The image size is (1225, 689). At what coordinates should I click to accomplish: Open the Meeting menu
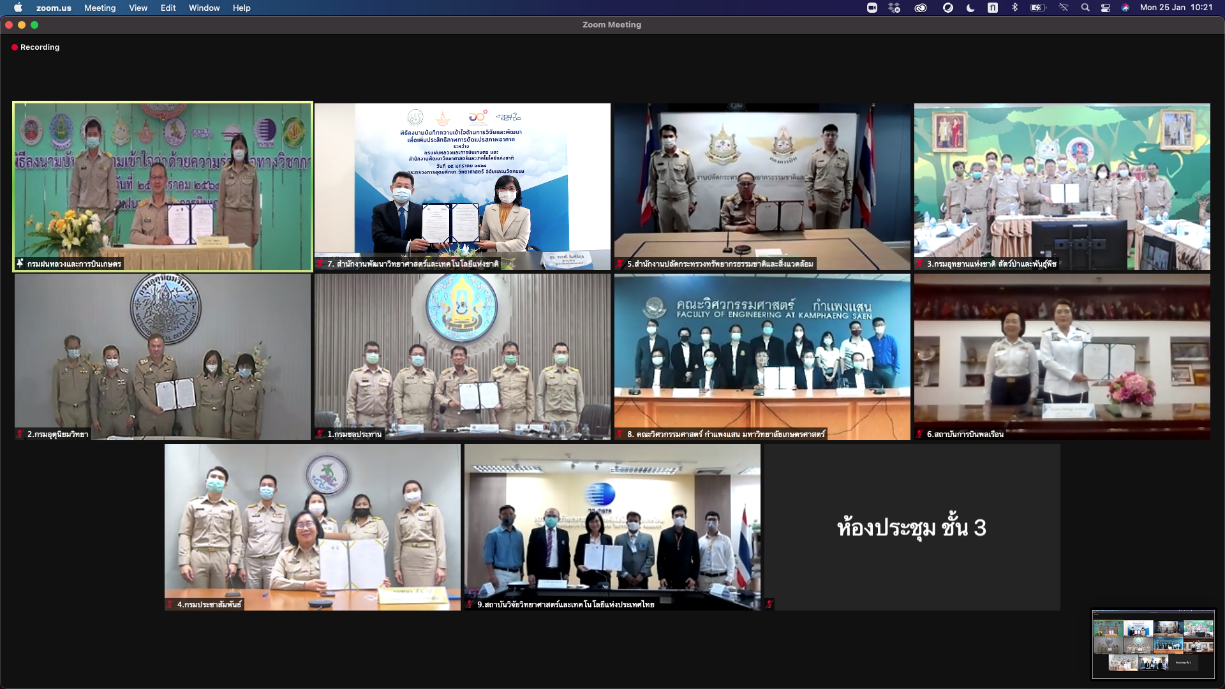(100, 8)
